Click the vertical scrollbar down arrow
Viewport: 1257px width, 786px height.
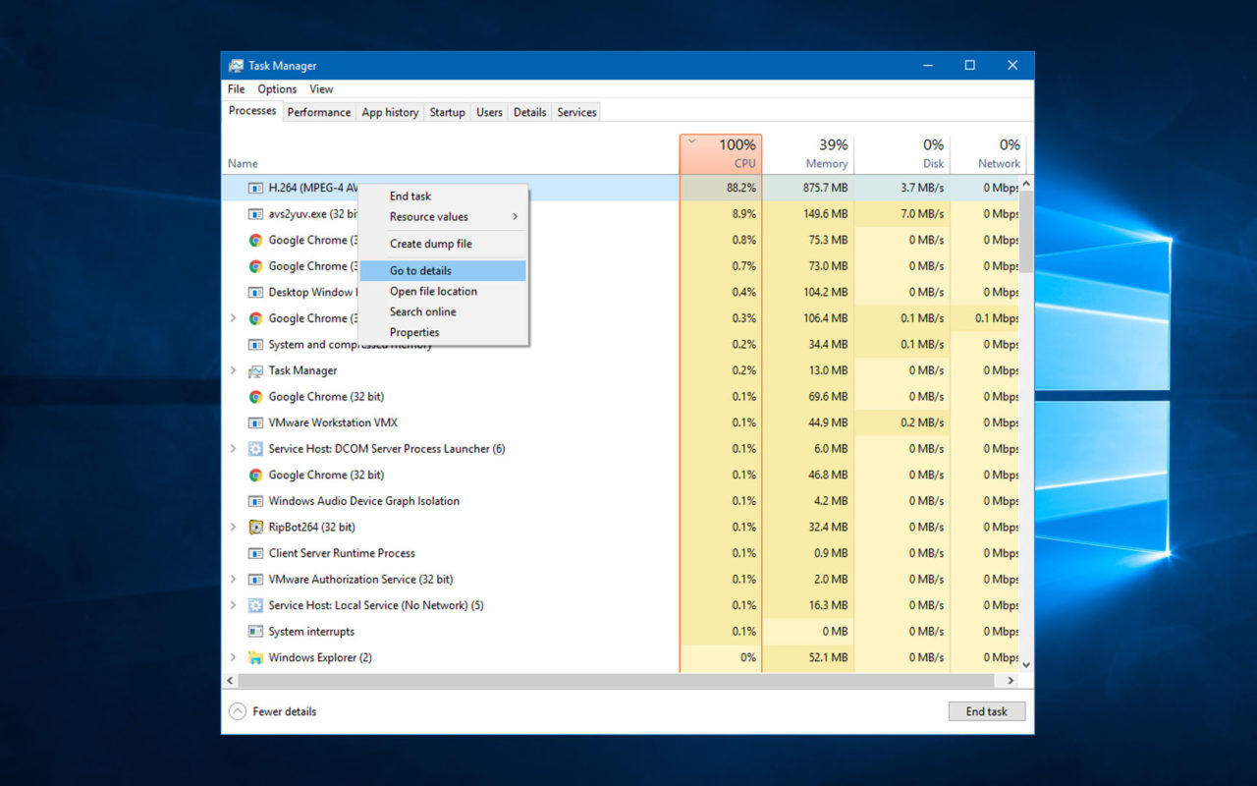(1026, 665)
